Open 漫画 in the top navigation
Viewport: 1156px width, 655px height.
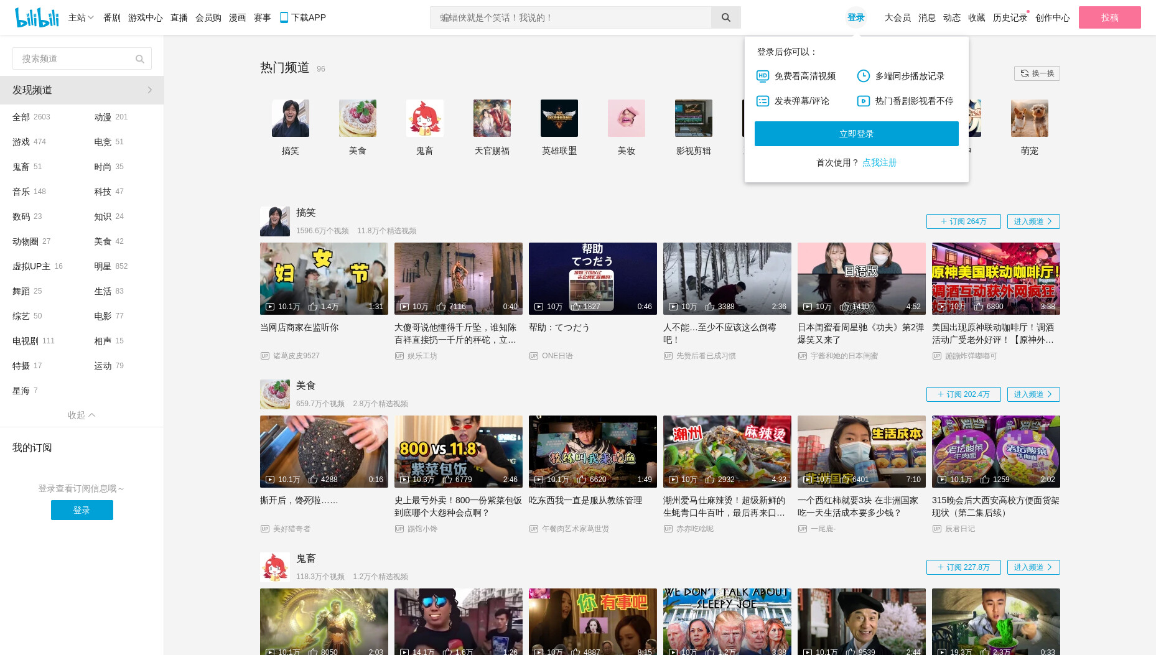pyautogui.click(x=238, y=17)
